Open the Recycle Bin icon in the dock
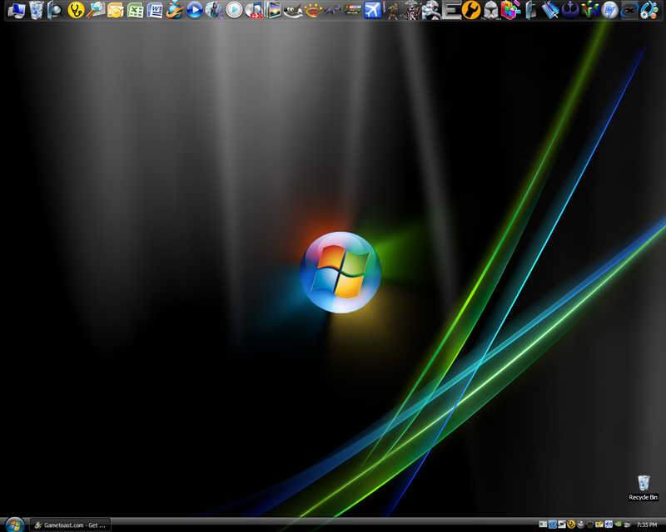The width and height of the screenshot is (666, 532). click(37, 10)
